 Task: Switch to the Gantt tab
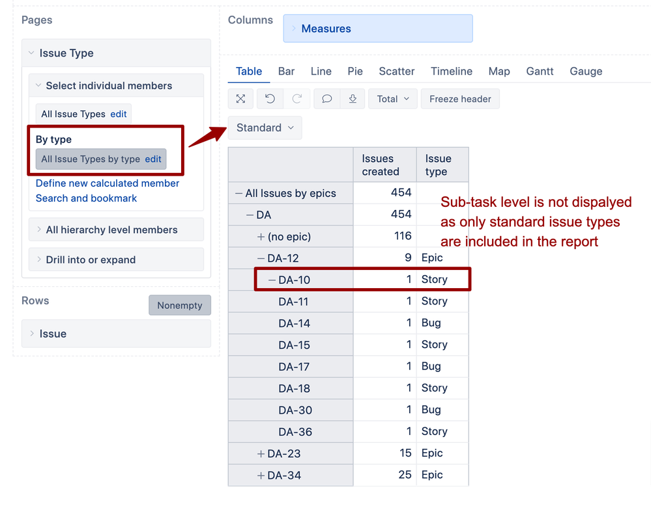tap(540, 72)
